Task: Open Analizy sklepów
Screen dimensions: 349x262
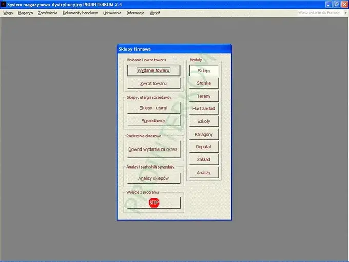Action: tap(153, 178)
